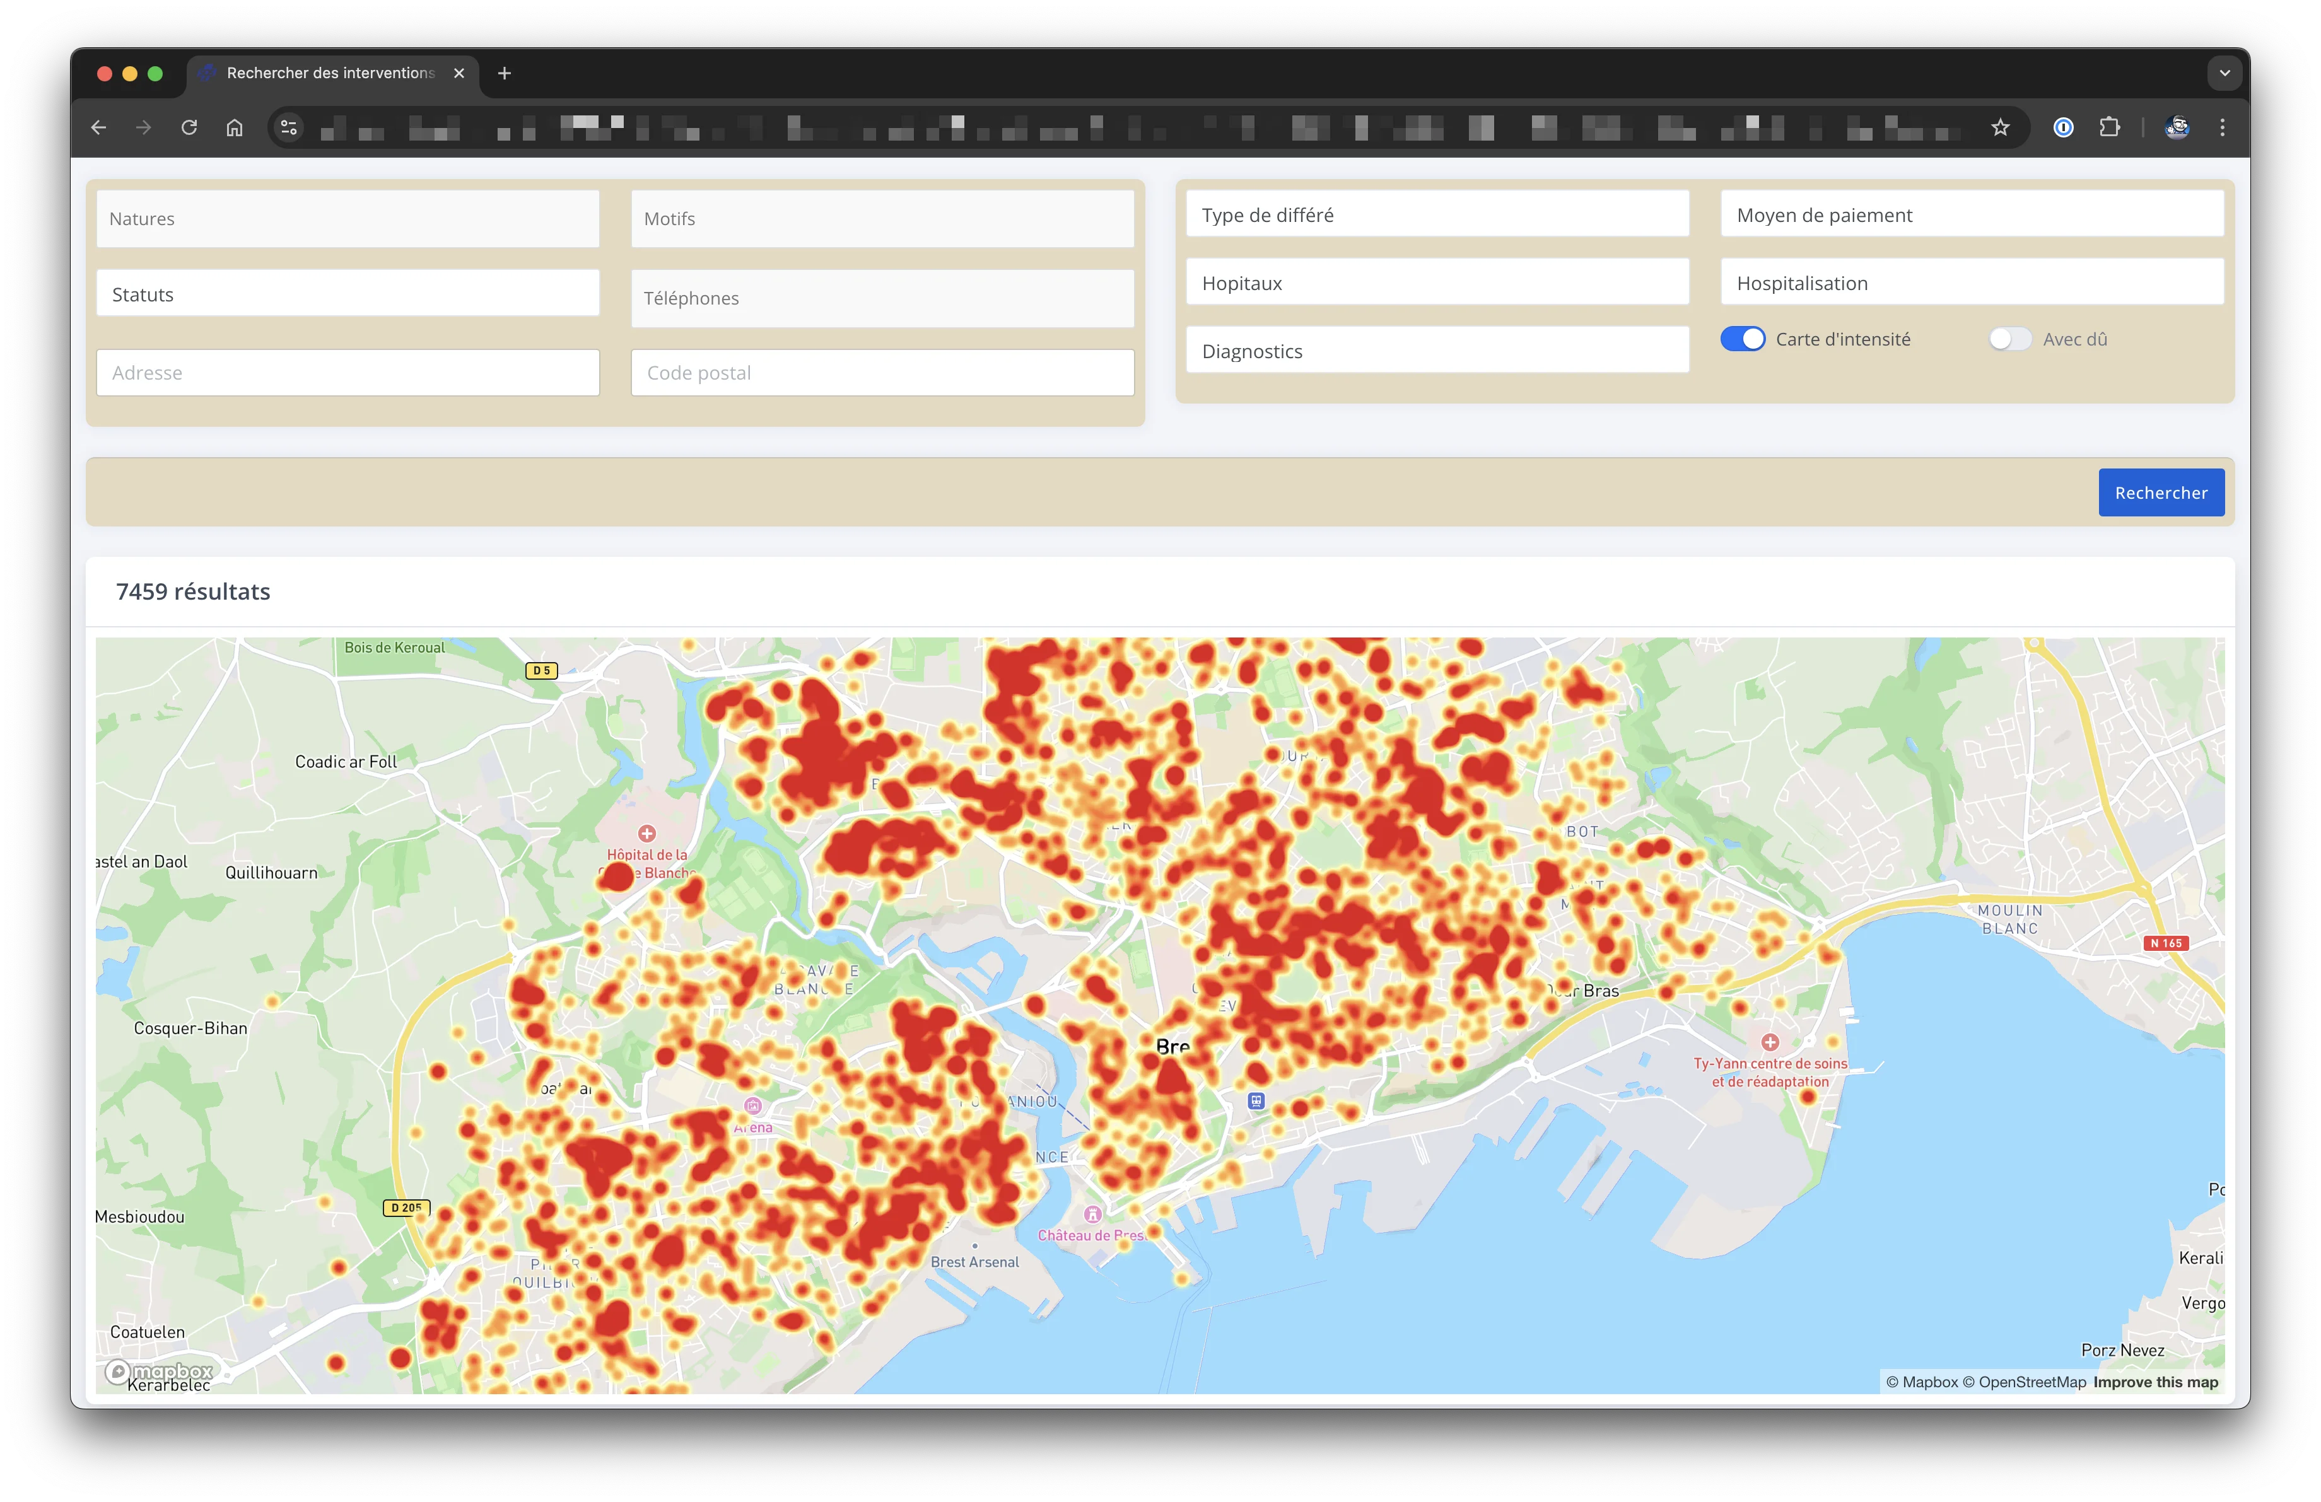The image size is (2321, 1502).
Task: Click the Porz Nevez map label
Action: point(2123,1350)
